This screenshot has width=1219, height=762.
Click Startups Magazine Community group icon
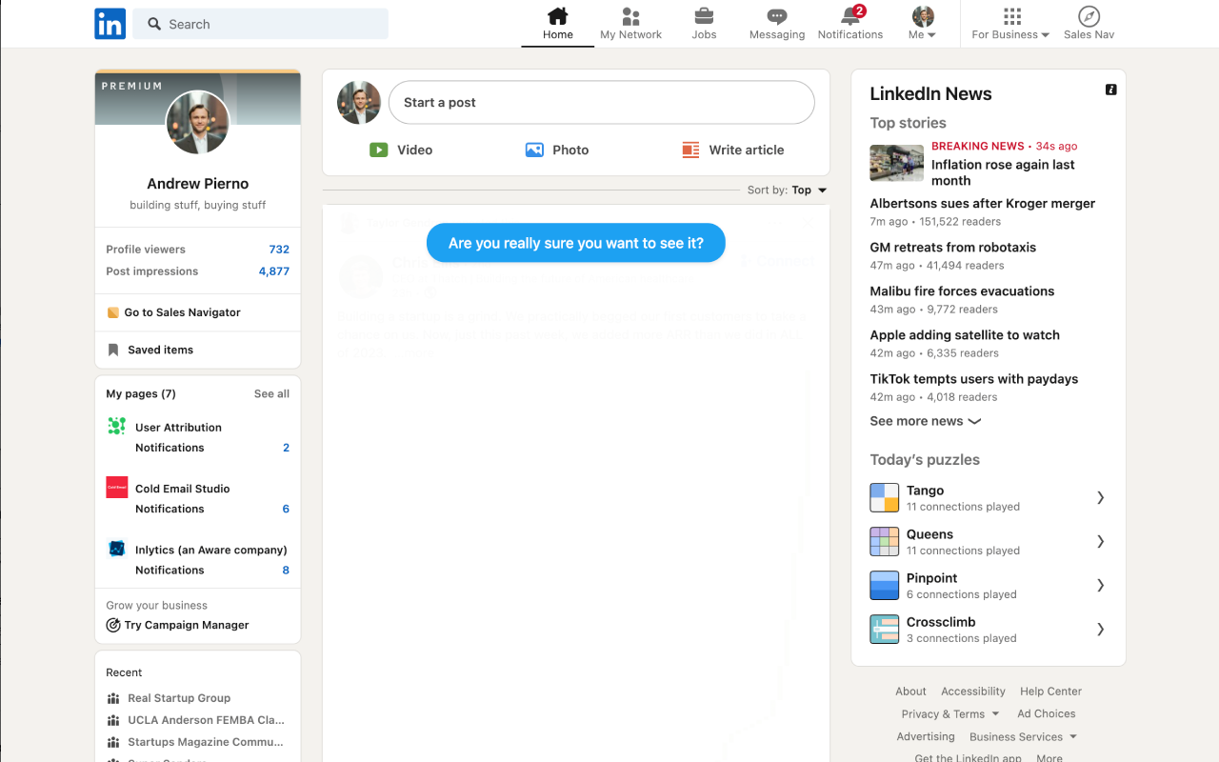coord(113,742)
